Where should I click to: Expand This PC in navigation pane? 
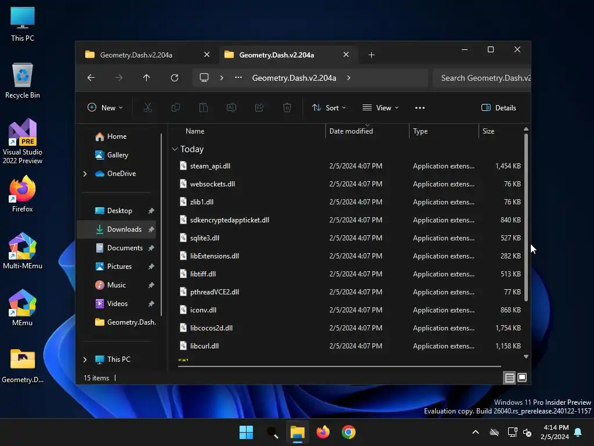coord(85,359)
